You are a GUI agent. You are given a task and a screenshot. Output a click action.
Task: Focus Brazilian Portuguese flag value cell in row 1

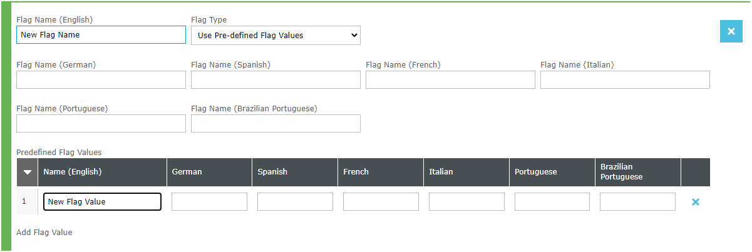pos(637,202)
